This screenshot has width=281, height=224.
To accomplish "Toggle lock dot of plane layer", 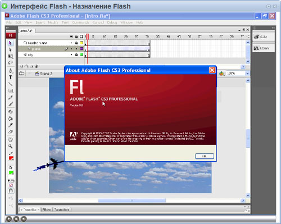I will [76, 49].
